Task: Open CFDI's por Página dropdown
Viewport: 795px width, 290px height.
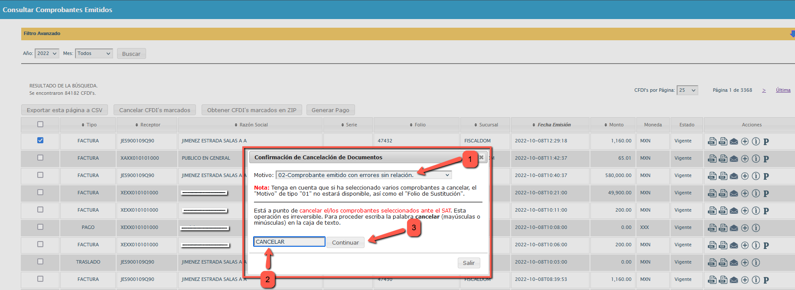Action: tap(687, 90)
